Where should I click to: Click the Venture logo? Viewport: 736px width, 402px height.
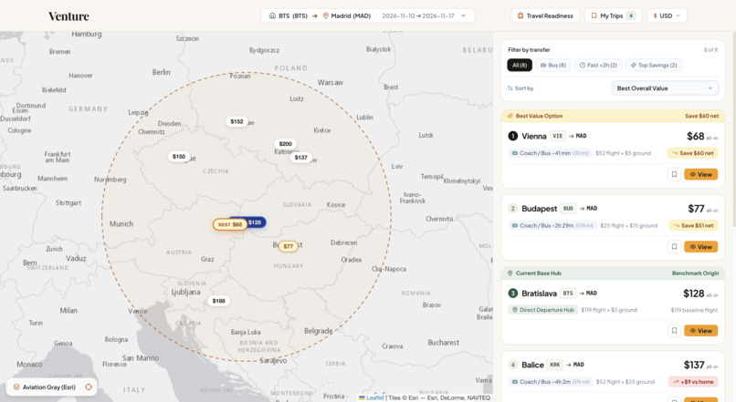(x=68, y=16)
